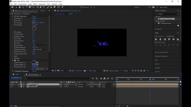Open the 1 View layout dropdown
Image resolution: width=191 pixels, height=107 pixels.
tap(127, 71)
